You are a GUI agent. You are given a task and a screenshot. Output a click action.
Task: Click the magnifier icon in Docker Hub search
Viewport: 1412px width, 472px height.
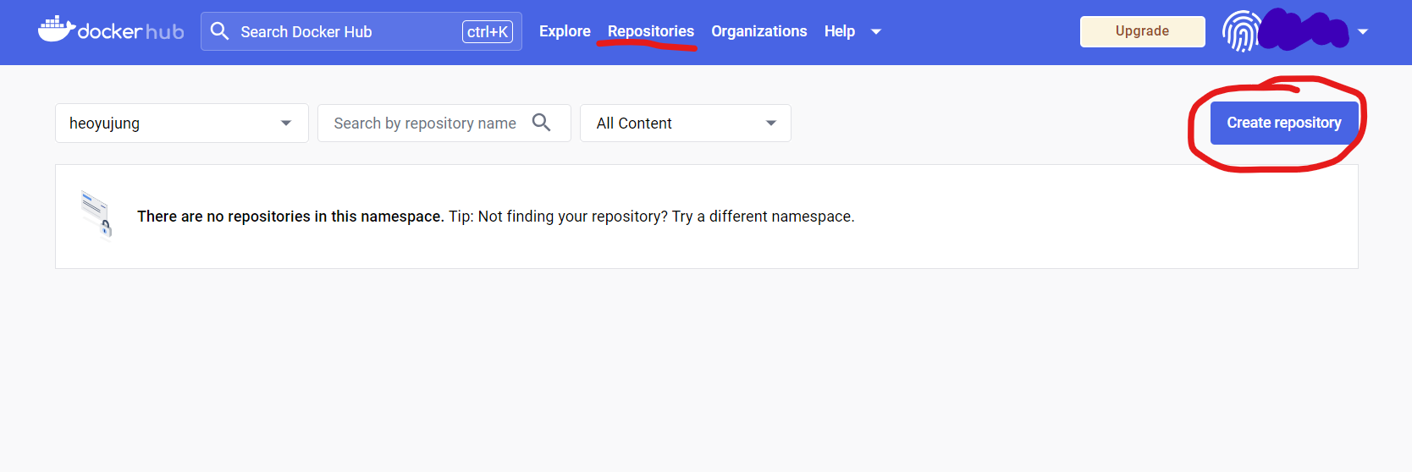[x=220, y=31]
